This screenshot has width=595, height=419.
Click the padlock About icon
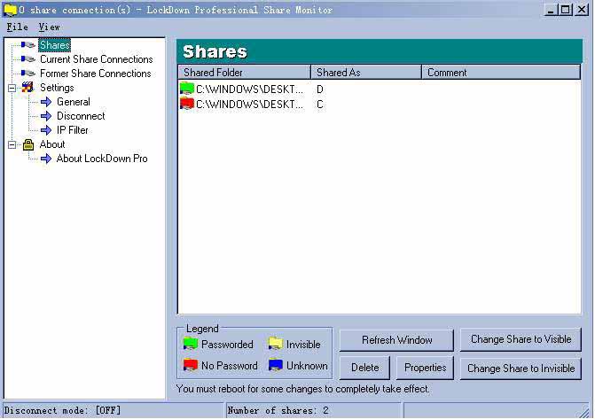(x=28, y=144)
